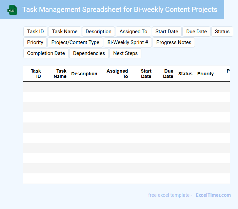This screenshot has height=209, width=238.
Task: Select the Task Name tag
Action: point(65,32)
